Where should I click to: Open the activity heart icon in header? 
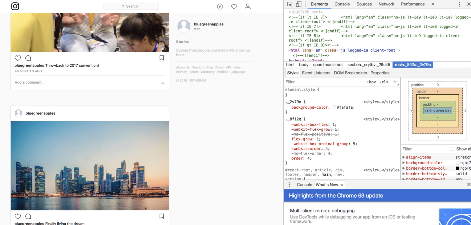pos(234,6)
